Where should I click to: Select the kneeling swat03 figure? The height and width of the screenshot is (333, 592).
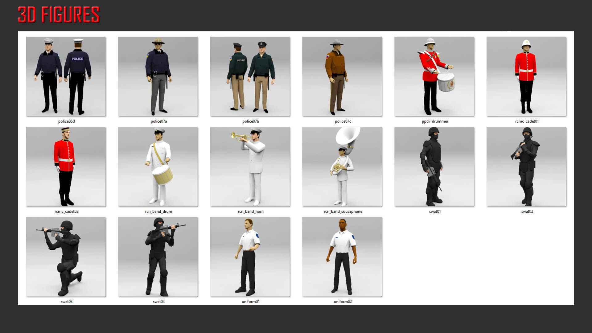(66, 257)
